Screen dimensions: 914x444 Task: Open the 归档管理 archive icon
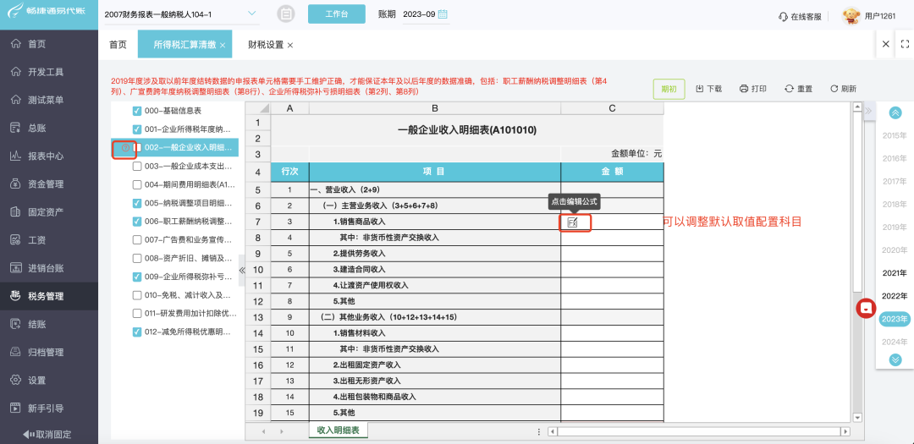pos(16,352)
